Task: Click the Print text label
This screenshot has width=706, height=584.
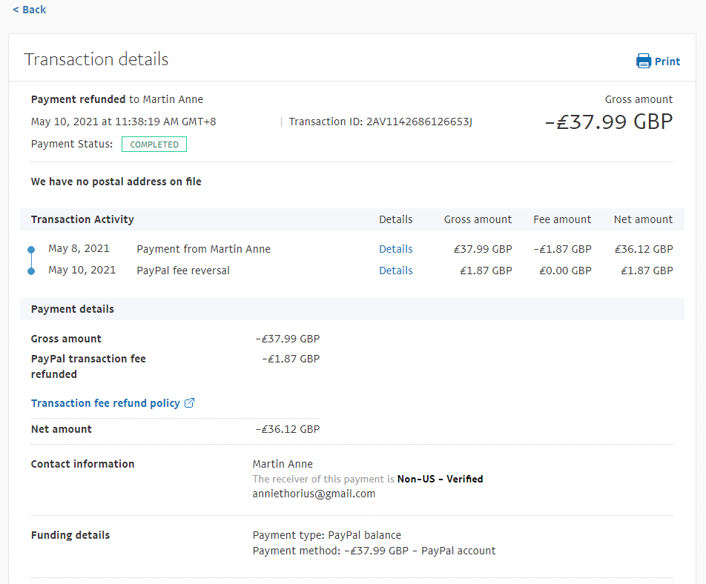Action: (x=667, y=62)
